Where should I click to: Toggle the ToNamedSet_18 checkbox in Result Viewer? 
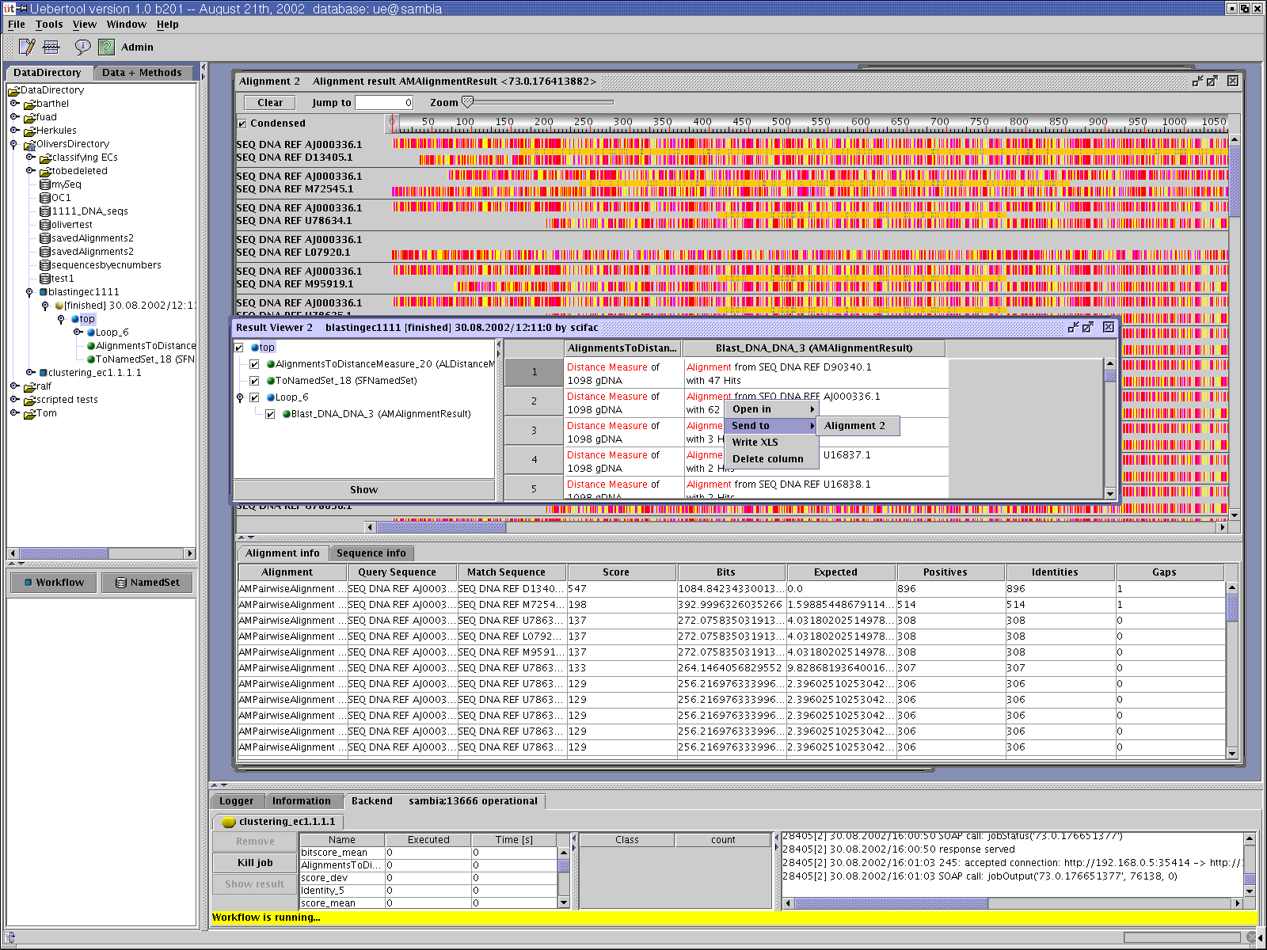pos(254,381)
